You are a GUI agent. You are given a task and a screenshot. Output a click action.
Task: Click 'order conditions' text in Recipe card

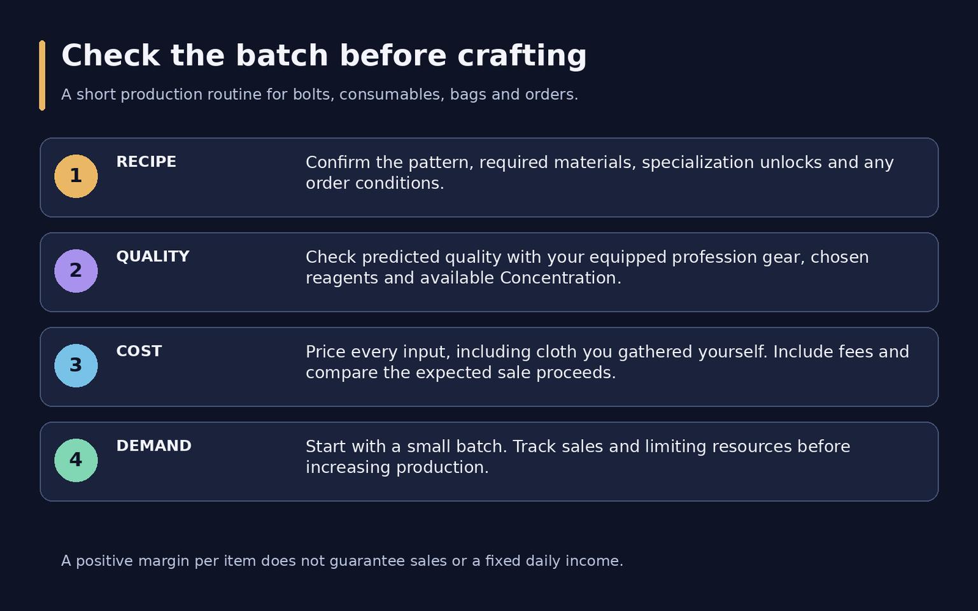374,183
